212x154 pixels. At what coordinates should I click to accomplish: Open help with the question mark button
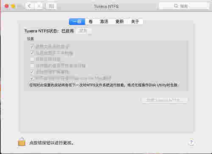pos(191,142)
